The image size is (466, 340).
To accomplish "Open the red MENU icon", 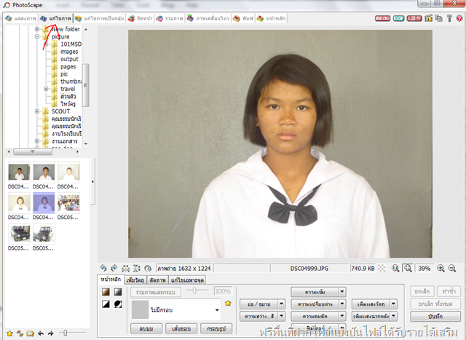I will (x=382, y=18).
